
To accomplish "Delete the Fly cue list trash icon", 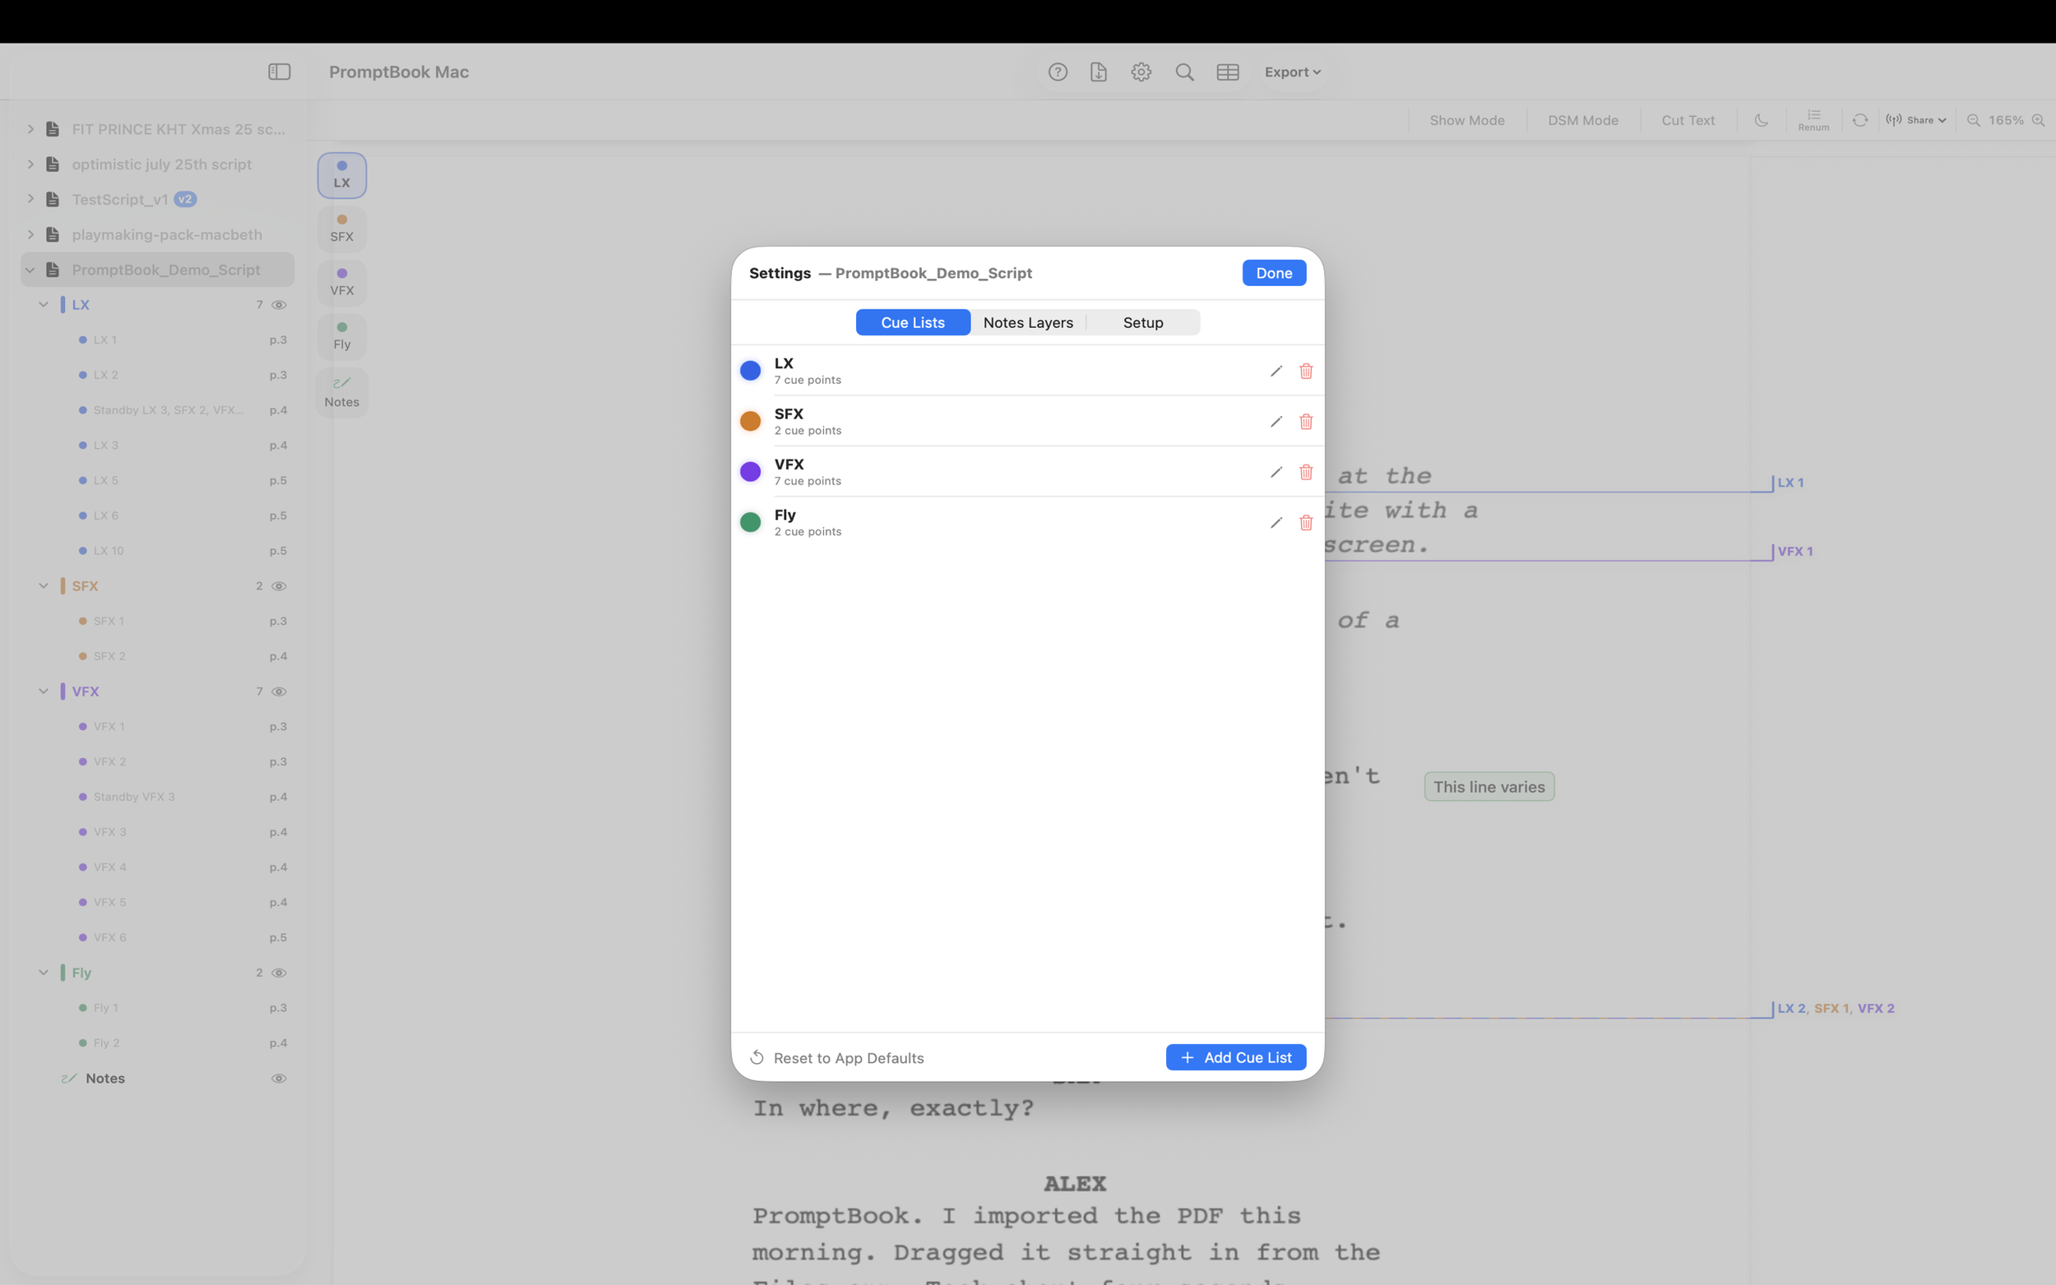I will pos(1305,523).
